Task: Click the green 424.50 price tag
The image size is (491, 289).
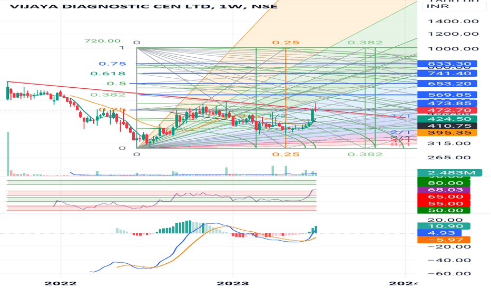Action: tap(447, 119)
